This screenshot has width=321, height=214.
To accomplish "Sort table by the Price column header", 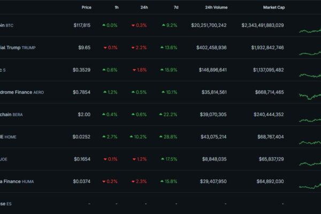I will tap(86, 7).
